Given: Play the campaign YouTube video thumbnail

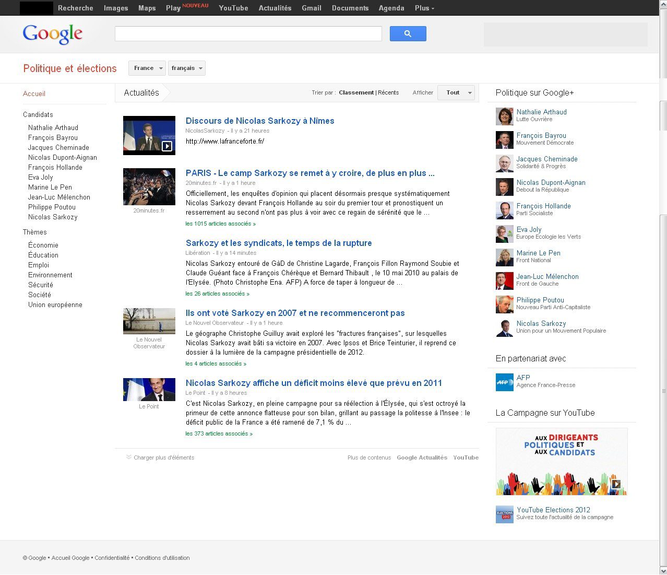Looking at the screenshot, I should 561,461.
